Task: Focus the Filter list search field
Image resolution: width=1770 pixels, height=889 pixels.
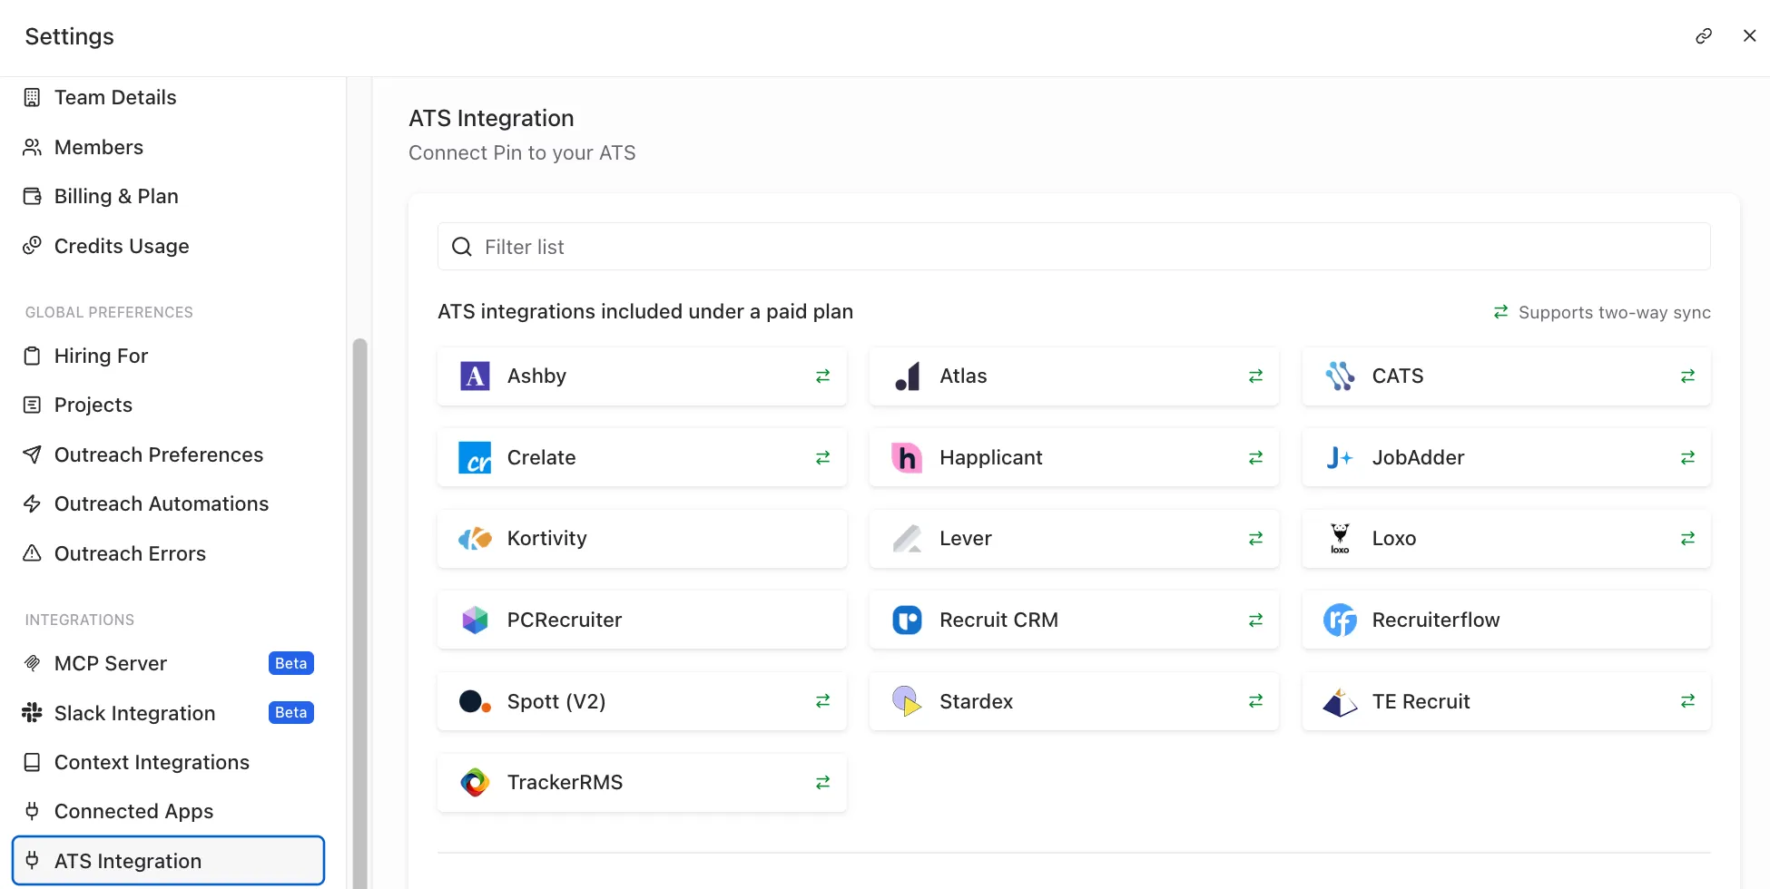Action: pyautogui.click(x=1074, y=247)
